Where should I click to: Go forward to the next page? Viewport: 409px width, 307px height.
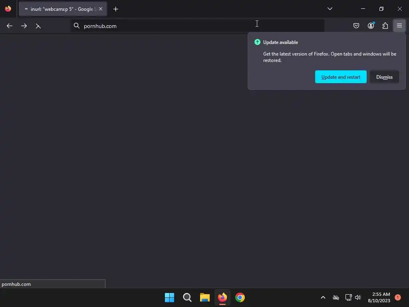[x=24, y=26]
